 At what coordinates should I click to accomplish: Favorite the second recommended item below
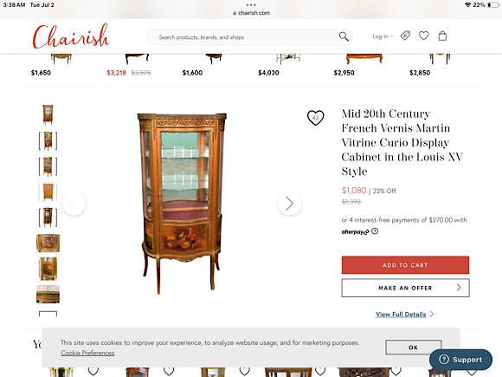tap(169, 371)
